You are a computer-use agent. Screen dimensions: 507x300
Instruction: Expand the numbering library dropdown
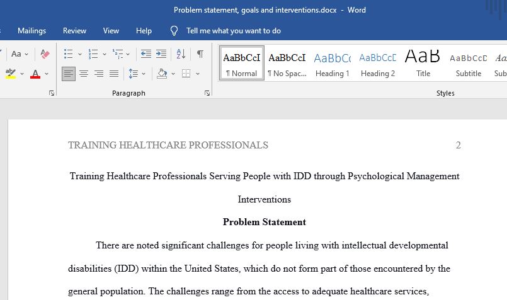pos(105,54)
